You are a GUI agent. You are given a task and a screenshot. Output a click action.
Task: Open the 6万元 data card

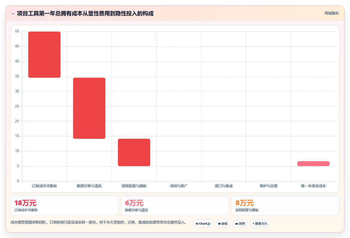(x=175, y=206)
